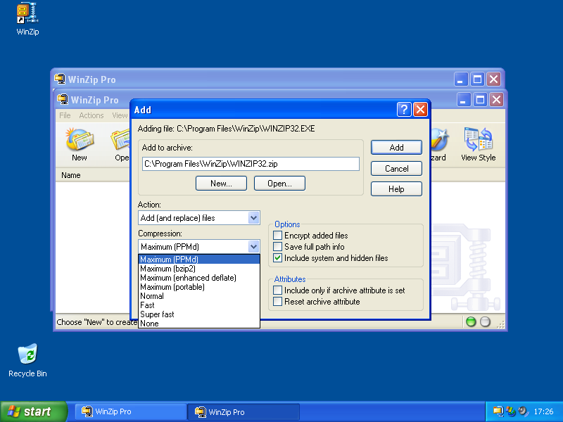
Task: Click the Start button on the taskbar
Action: coord(34,411)
